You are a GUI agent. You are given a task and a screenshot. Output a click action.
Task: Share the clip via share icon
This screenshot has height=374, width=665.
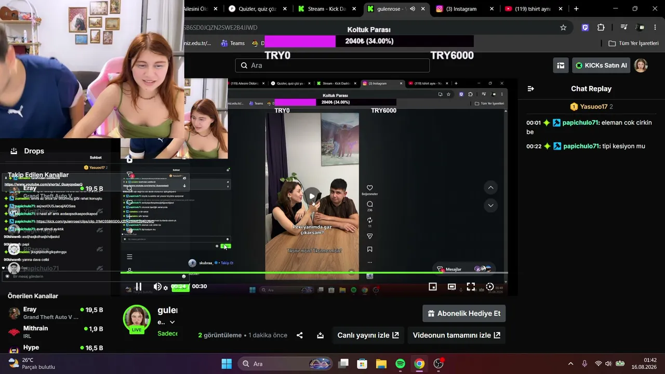300,335
